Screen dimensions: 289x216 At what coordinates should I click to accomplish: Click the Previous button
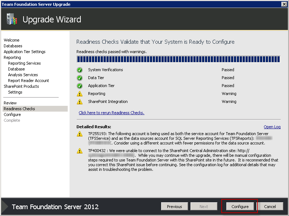[174, 207]
